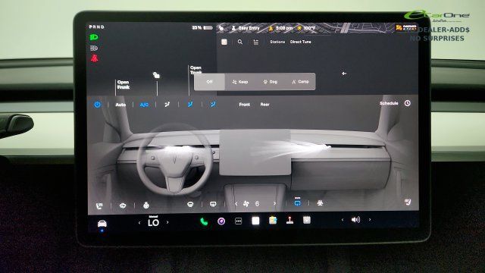Viewport: 485px width, 273px height.
Task: Open the purple camera app icon
Action: (221, 221)
